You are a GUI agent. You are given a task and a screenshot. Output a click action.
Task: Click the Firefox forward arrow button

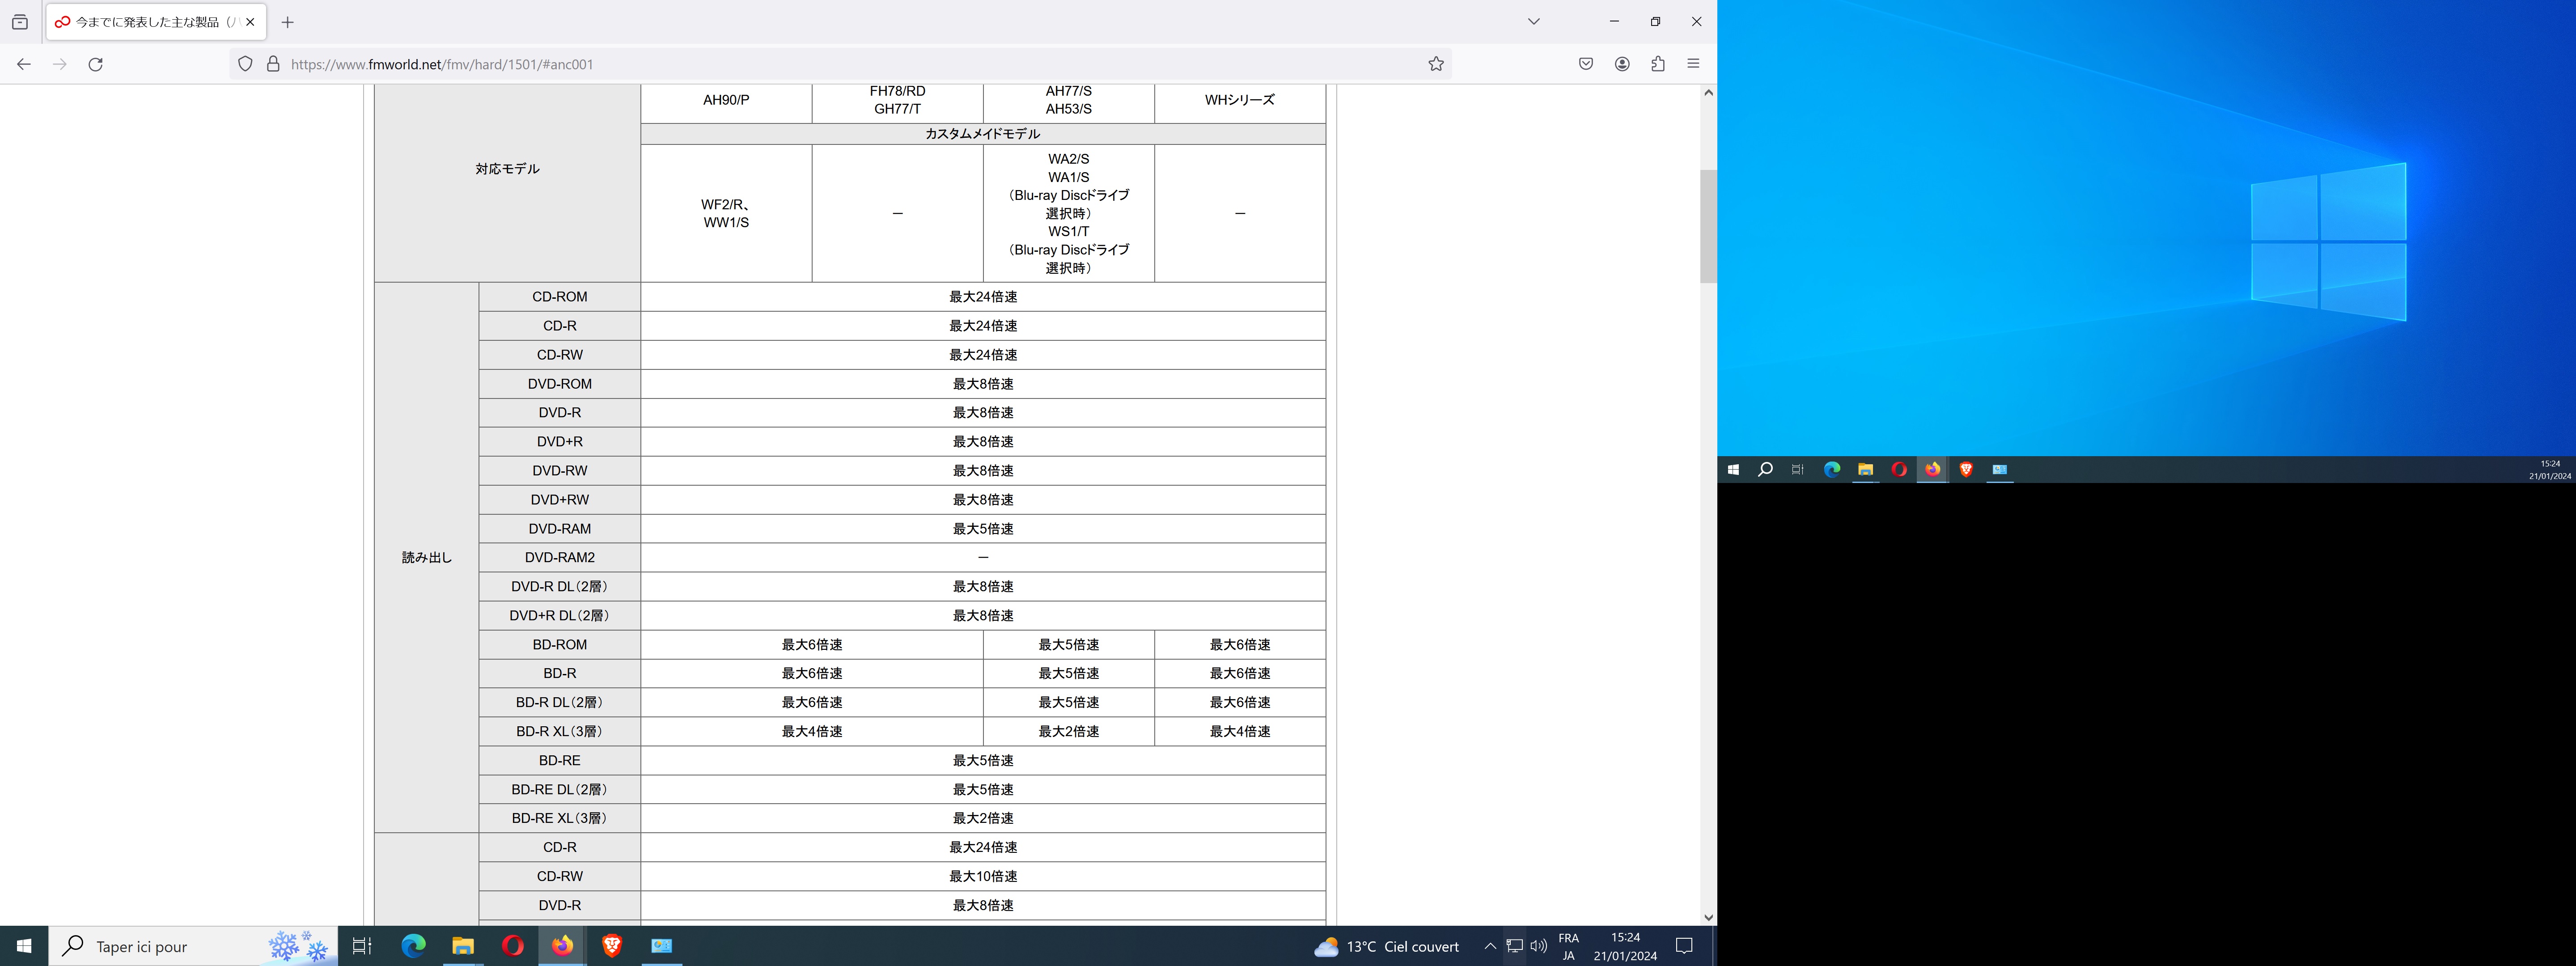[60, 64]
